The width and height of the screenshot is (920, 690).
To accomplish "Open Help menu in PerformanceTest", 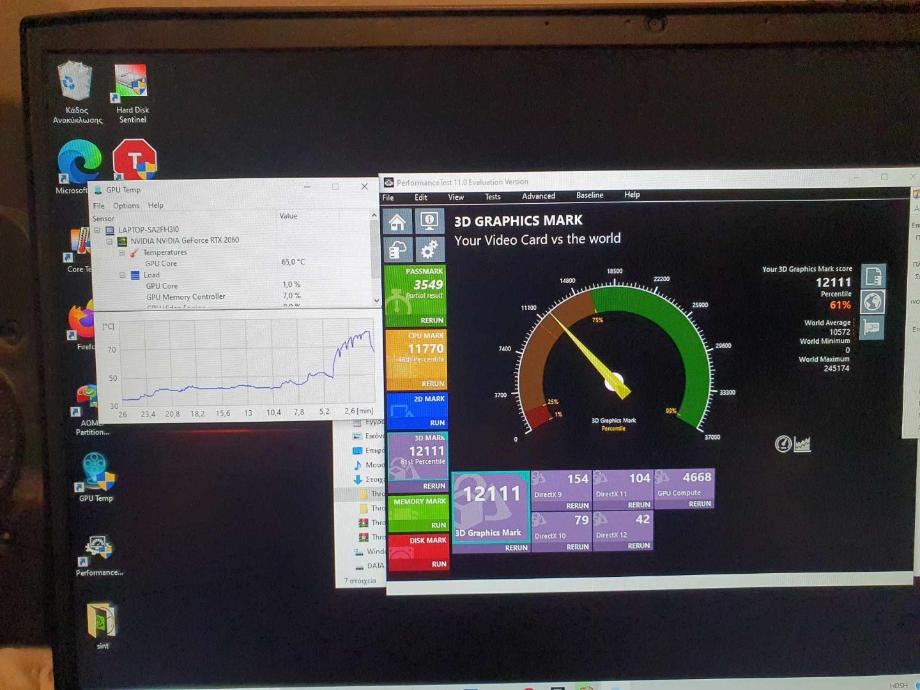I will pos(632,195).
